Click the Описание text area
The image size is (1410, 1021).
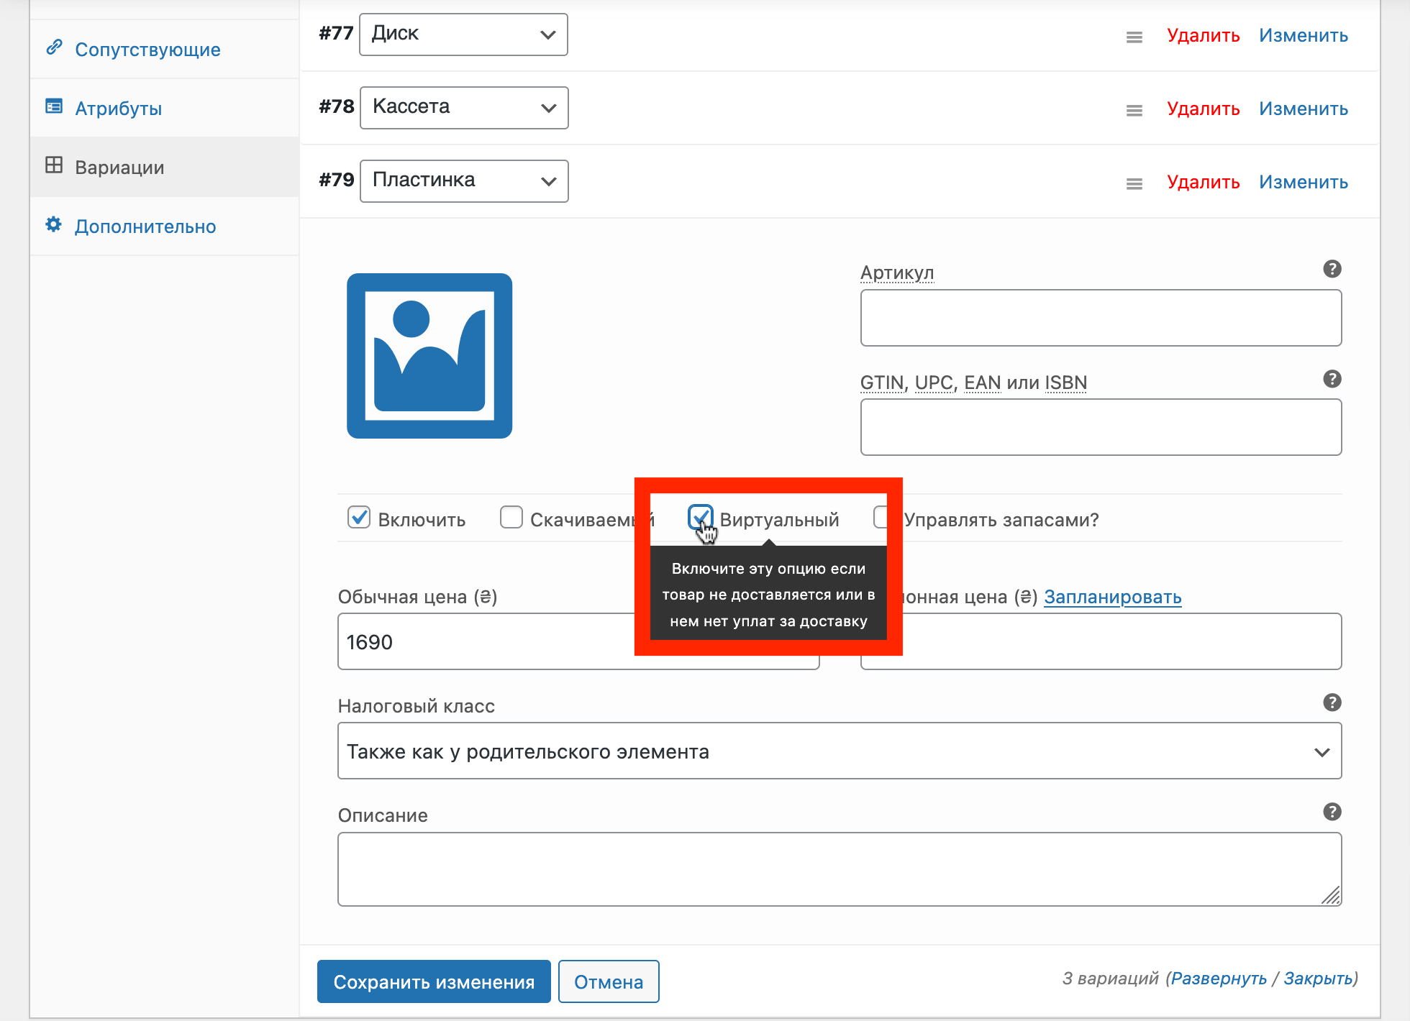pos(840,869)
